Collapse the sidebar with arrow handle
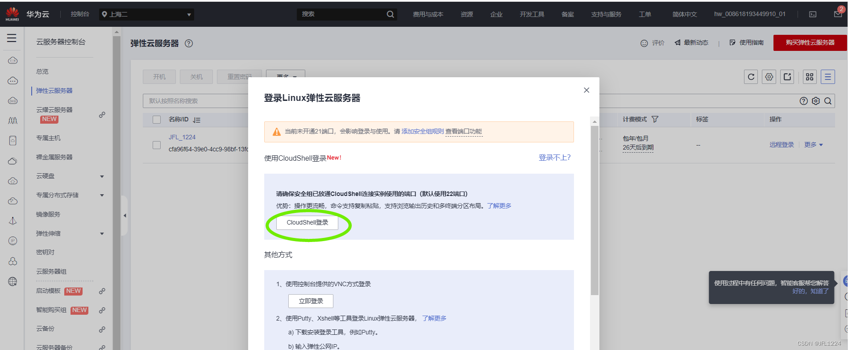The width and height of the screenshot is (848, 350). [x=125, y=216]
